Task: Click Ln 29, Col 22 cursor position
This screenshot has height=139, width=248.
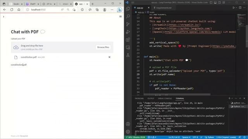Action: pos(174,137)
